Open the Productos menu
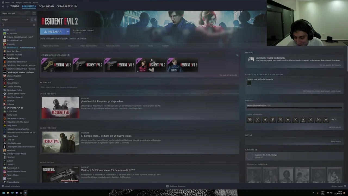348x196 pixels. (27, 2)
